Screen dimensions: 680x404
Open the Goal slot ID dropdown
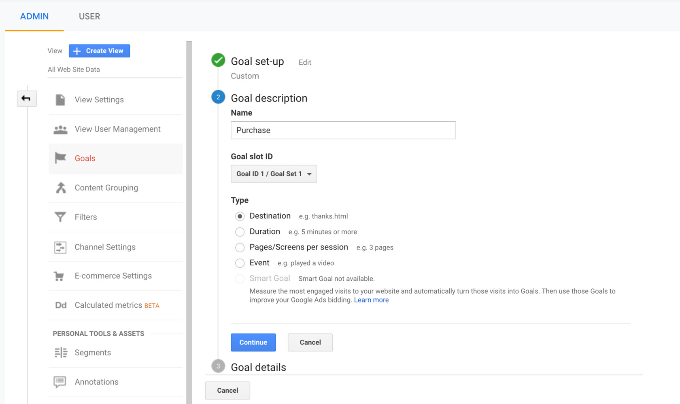274,174
